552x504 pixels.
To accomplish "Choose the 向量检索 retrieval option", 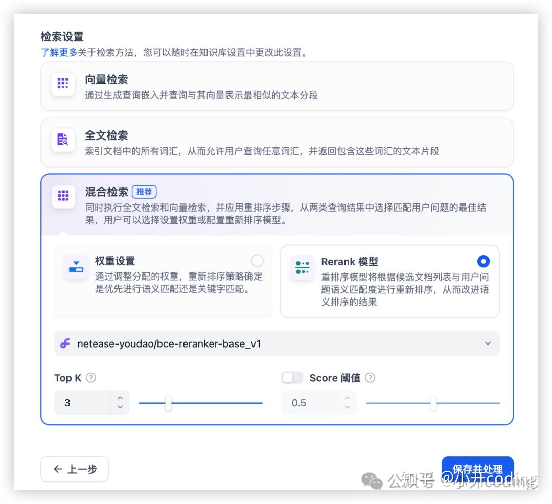I will tap(277, 86).
